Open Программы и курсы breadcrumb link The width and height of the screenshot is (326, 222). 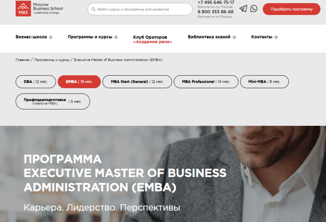(x=52, y=60)
